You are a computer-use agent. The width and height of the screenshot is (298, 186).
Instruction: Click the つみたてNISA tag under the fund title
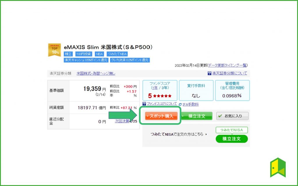[x=118, y=54]
